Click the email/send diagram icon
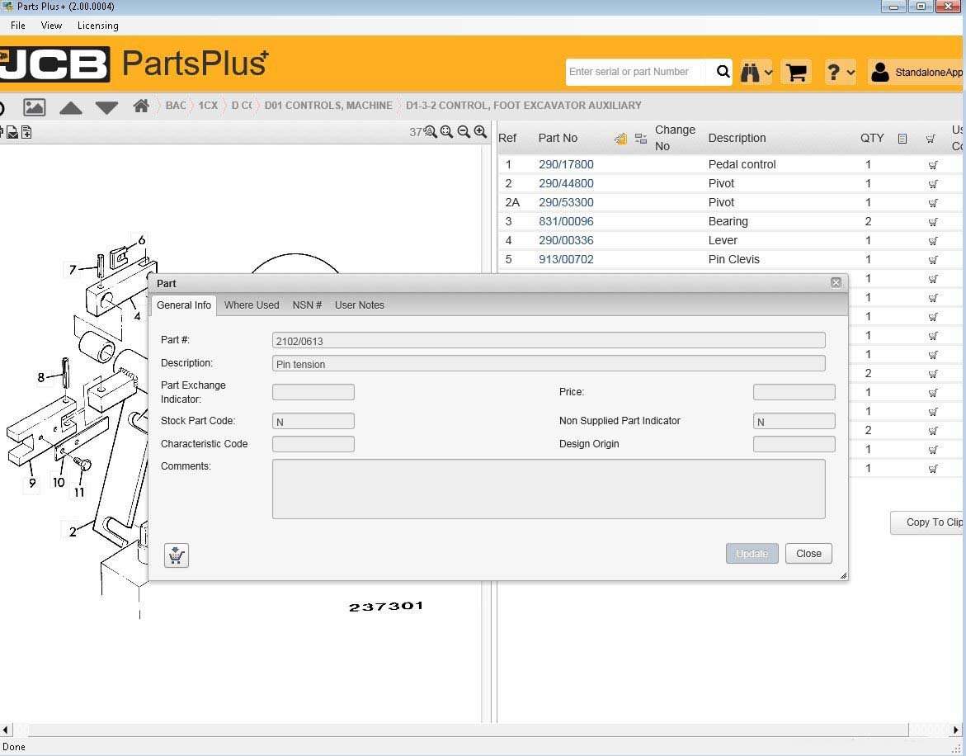The image size is (966, 756). click(12, 132)
